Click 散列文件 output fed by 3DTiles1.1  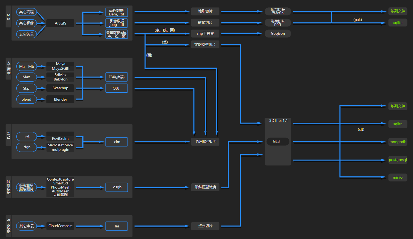pos(398,106)
